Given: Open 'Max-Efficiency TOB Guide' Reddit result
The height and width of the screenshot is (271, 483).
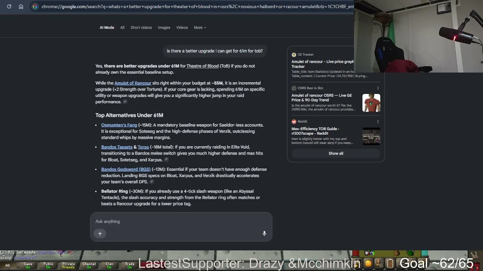Looking at the screenshot, I should (315, 131).
